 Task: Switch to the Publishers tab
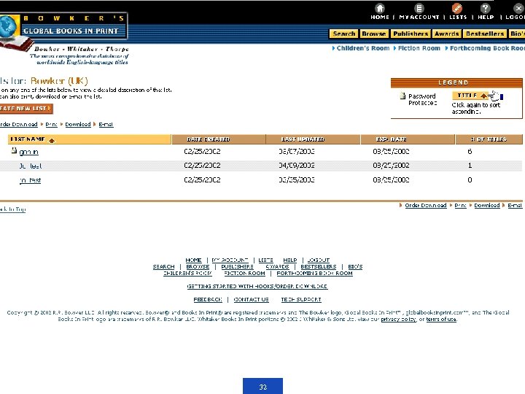410,34
